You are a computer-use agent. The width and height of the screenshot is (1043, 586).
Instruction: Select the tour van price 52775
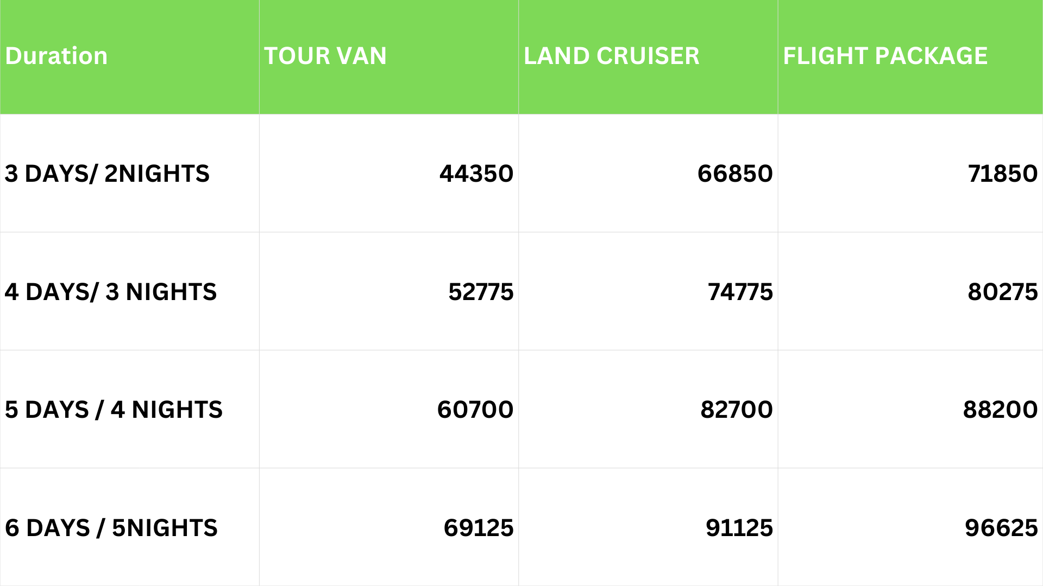pyautogui.click(x=481, y=292)
